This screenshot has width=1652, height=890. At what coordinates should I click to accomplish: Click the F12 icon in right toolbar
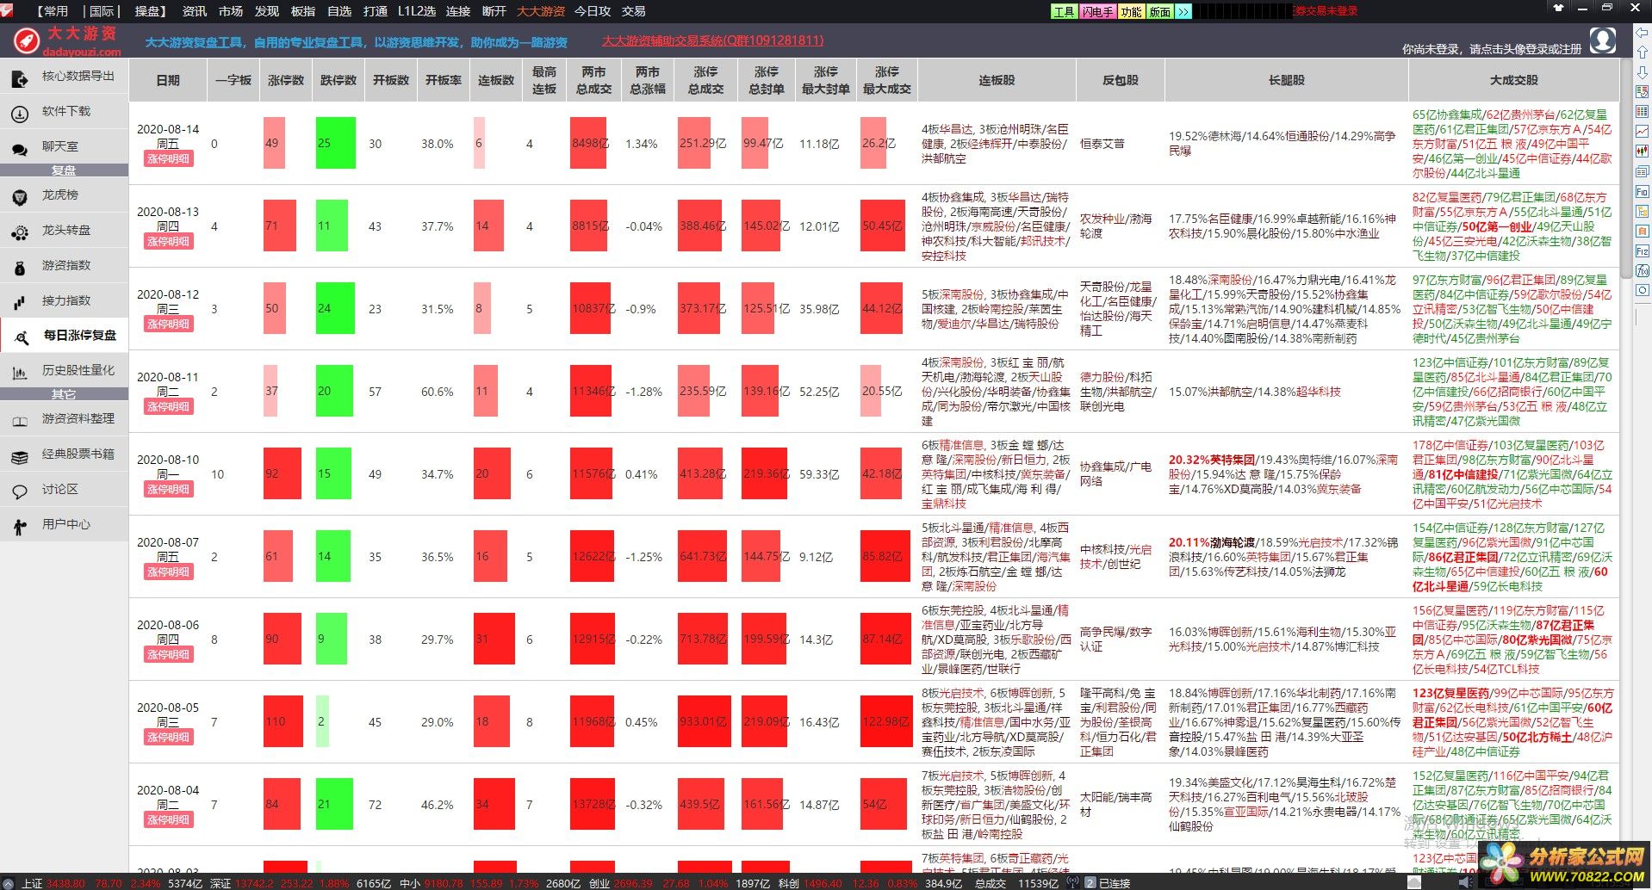coord(1642,250)
